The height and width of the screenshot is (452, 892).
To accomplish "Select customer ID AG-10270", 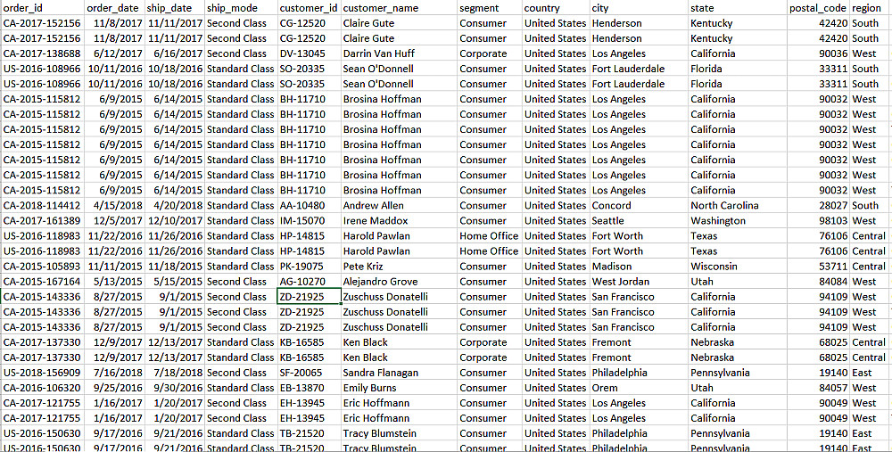I will tap(309, 282).
